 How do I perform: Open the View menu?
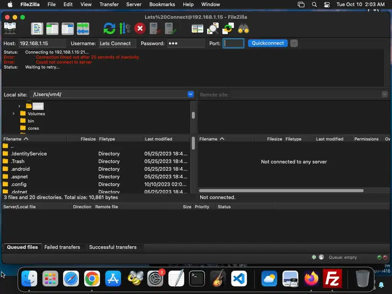pos(86,5)
